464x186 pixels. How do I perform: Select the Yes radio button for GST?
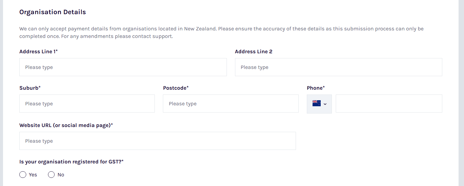point(23,175)
